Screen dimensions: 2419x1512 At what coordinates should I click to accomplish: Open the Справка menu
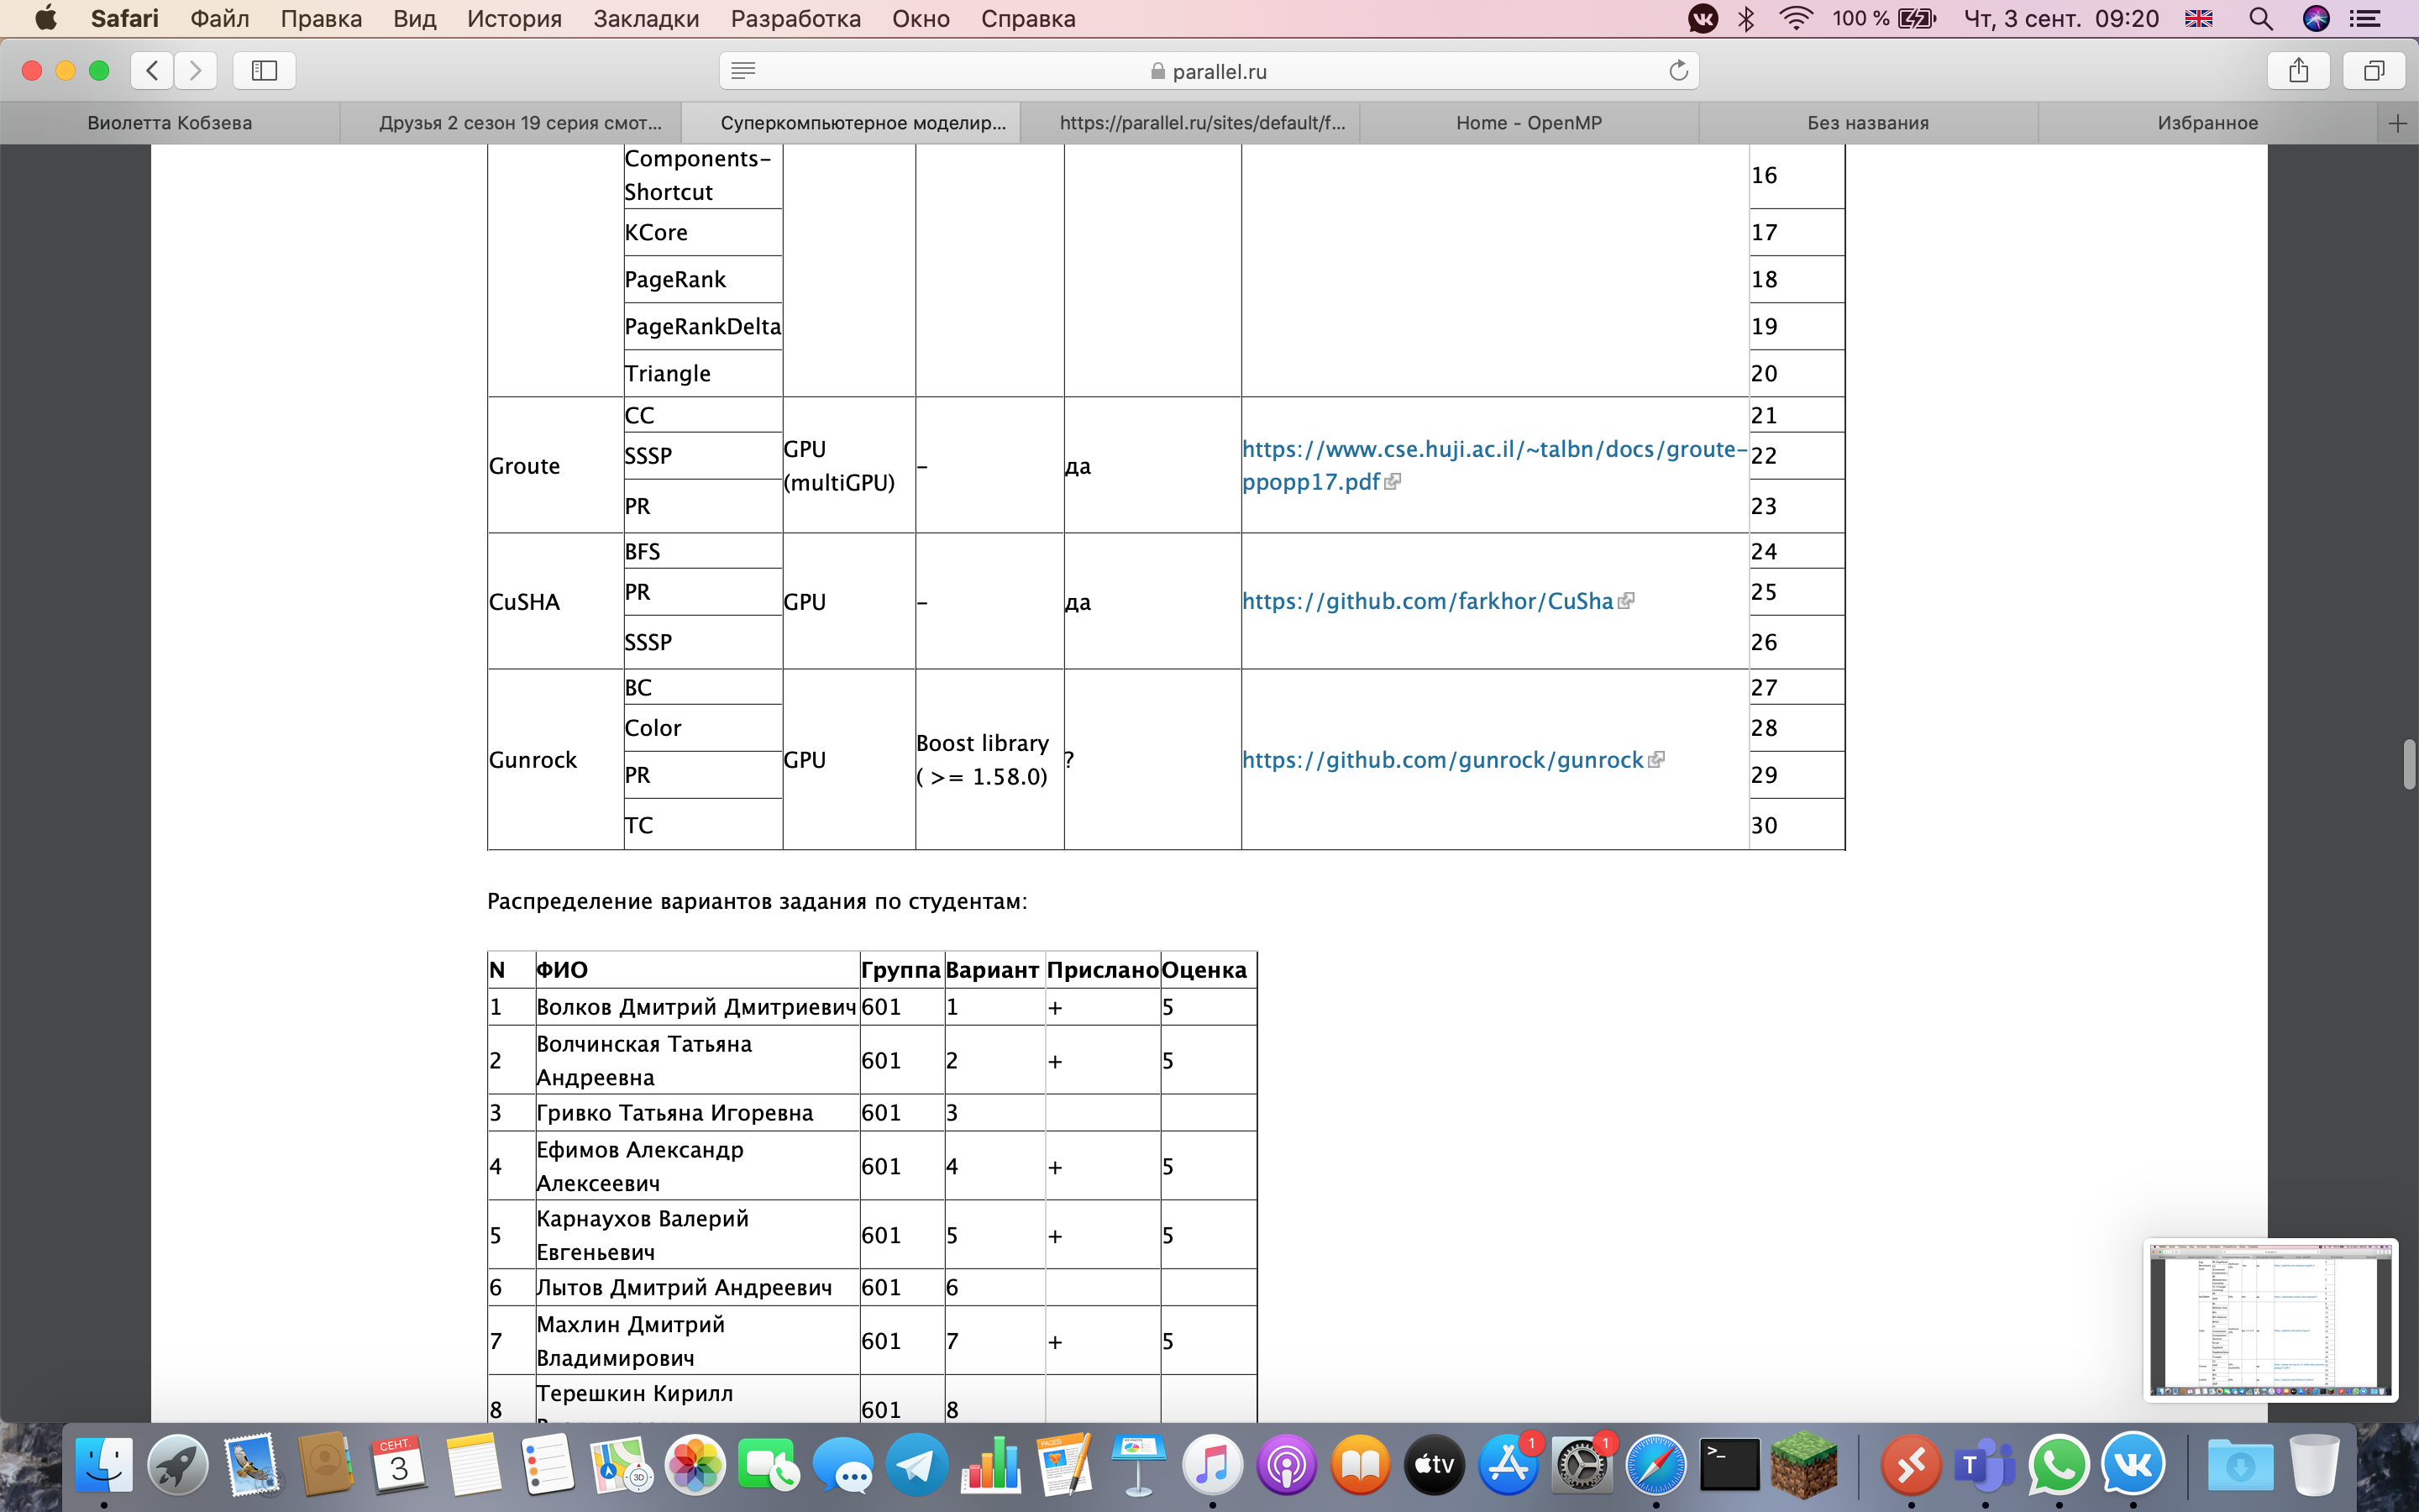pyautogui.click(x=1027, y=18)
